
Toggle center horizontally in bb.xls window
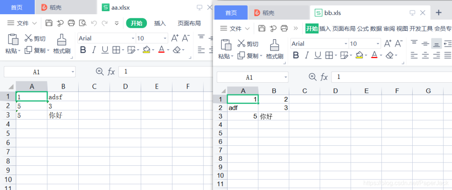(x=425, y=55)
